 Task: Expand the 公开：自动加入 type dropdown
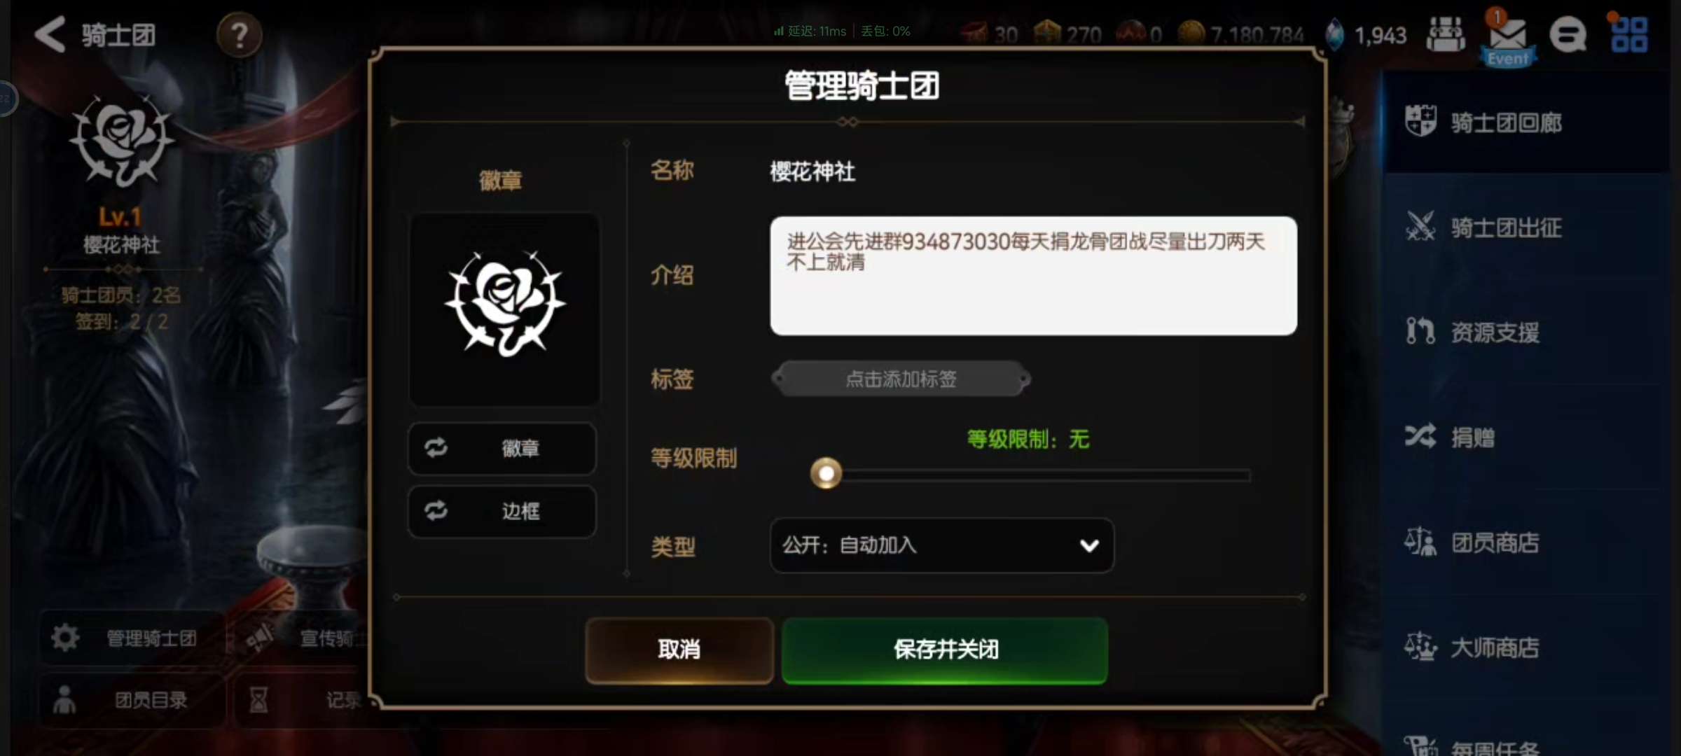coord(942,545)
